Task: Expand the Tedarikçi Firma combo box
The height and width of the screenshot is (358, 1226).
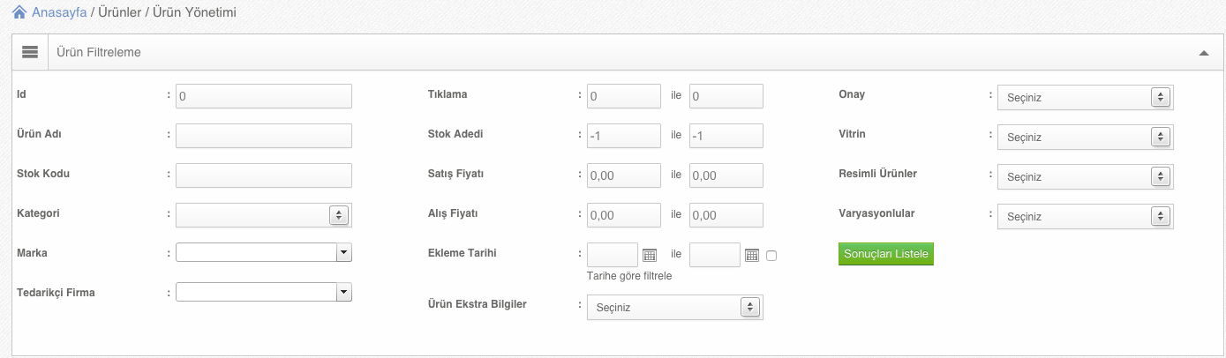Action: point(264,292)
